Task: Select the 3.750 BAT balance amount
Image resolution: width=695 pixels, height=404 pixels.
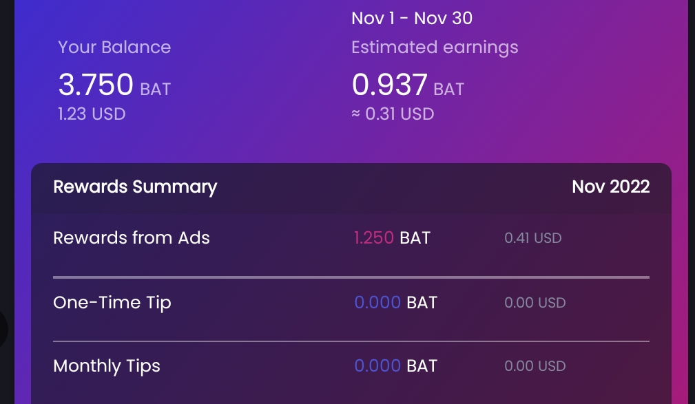Action: 114,85
